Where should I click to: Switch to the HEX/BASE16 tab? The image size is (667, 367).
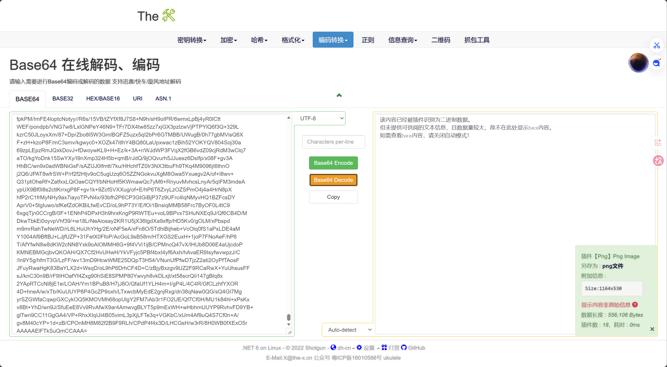pyautogui.click(x=103, y=99)
